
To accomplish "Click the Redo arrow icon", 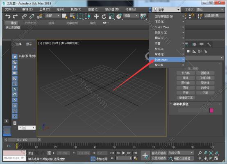I will [x=15, y=16].
